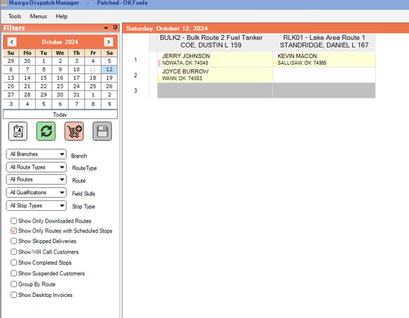Image resolution: width=409 pixels, height=318 pixels.
Task: Open the All Branches dropdown
Action: pyautogui.click(x=36, y=154)
